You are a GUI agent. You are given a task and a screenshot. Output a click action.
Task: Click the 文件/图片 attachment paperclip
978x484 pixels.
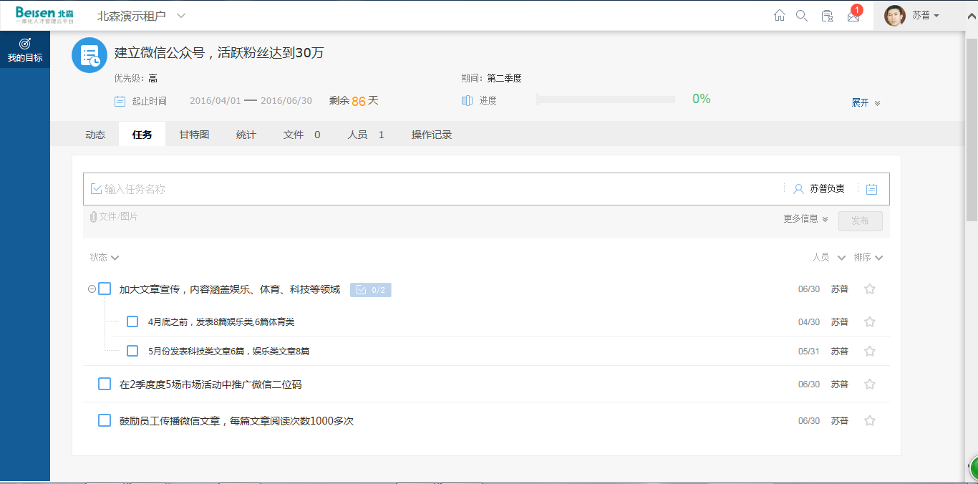pyautogui.click(x=94, y=217)
